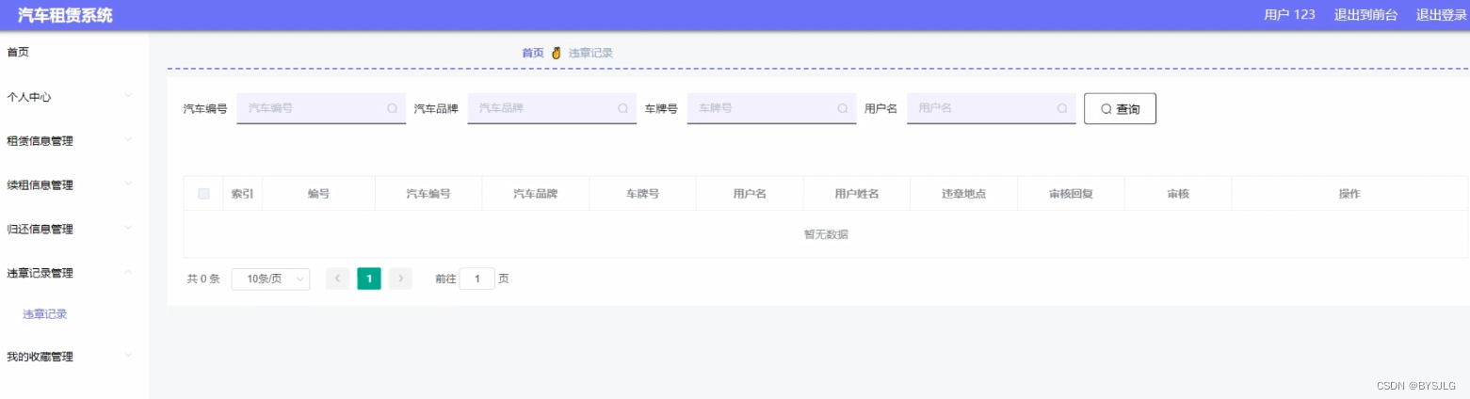Screen dimensions: 1470x399
Task: Click 违章记录 breadcrumb item
Action: click(590, 53)
